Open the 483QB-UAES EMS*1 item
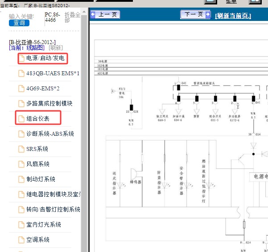Viewport: 268px width, 252px height. tap(53, 73)
